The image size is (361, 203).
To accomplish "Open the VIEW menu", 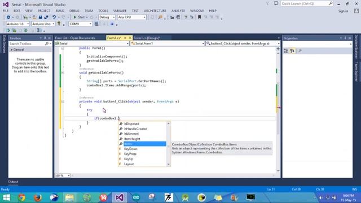I will (x=29, y=11).
